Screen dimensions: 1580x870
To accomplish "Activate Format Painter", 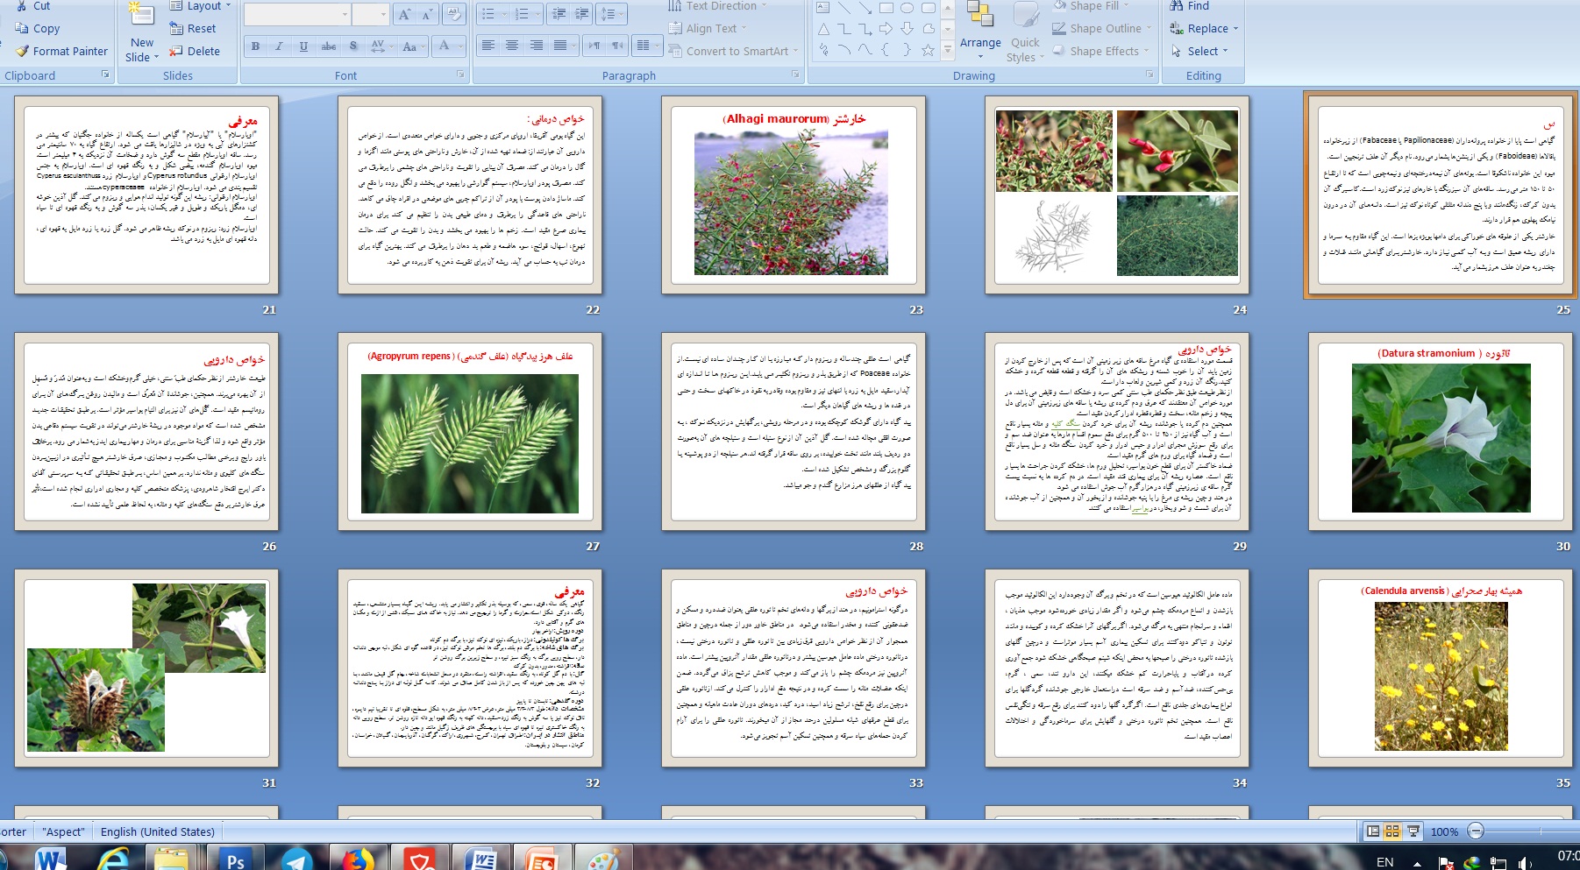I will point(60,52).
